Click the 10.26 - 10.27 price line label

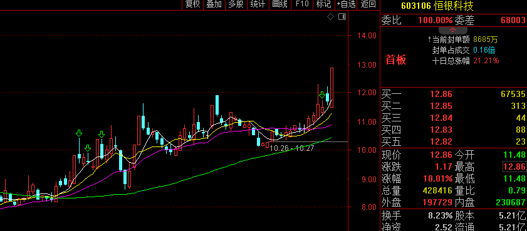pyautogui.click(x=292, y=148)
